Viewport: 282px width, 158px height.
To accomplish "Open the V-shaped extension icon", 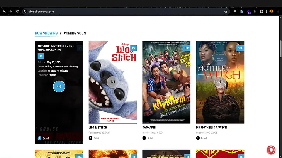I will pyautogui.click(x=235, y=12).
